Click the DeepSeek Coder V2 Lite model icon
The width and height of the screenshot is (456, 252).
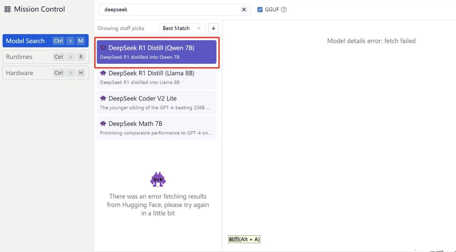tap(103, 99)
